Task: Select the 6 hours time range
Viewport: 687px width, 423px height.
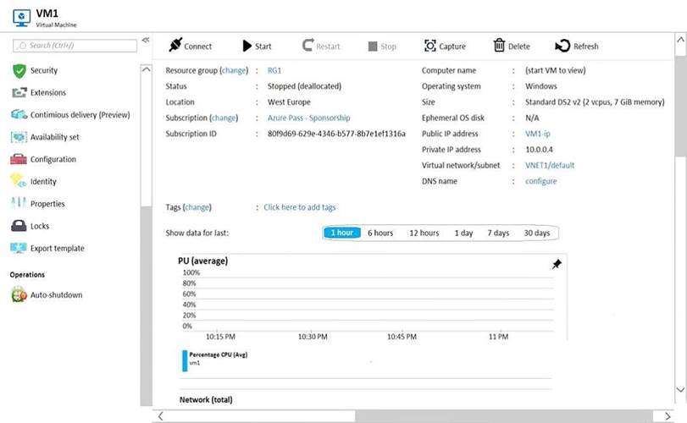Action: coord(380,233)
